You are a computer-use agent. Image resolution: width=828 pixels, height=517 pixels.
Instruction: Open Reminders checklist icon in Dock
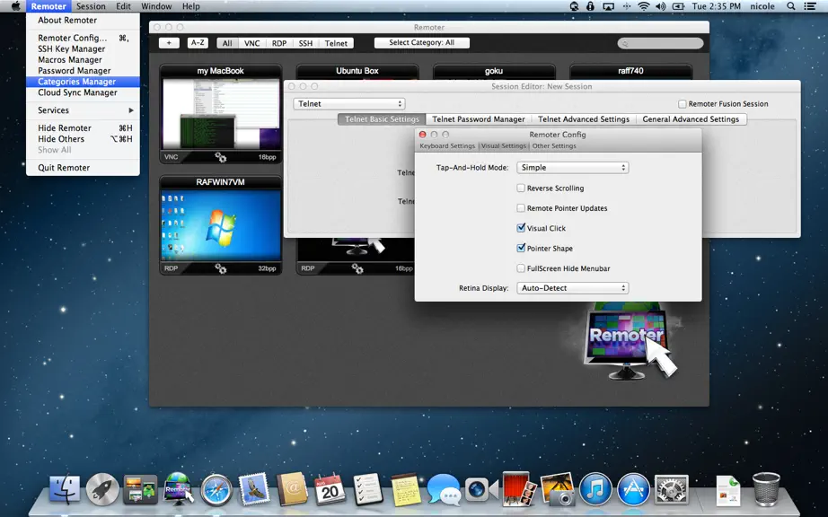pos(367,489)
